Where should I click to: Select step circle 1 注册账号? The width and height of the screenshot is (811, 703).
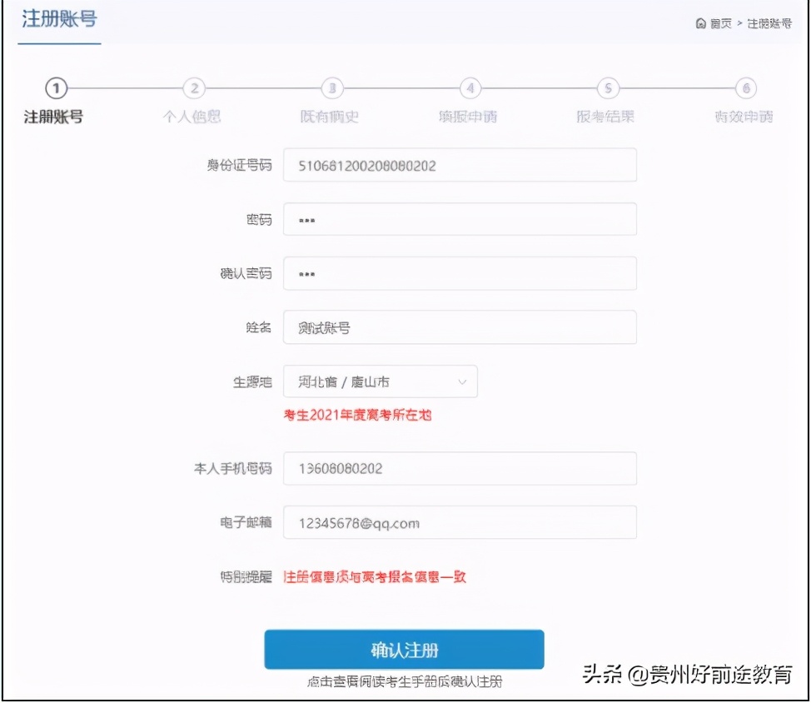click(56, 89)
